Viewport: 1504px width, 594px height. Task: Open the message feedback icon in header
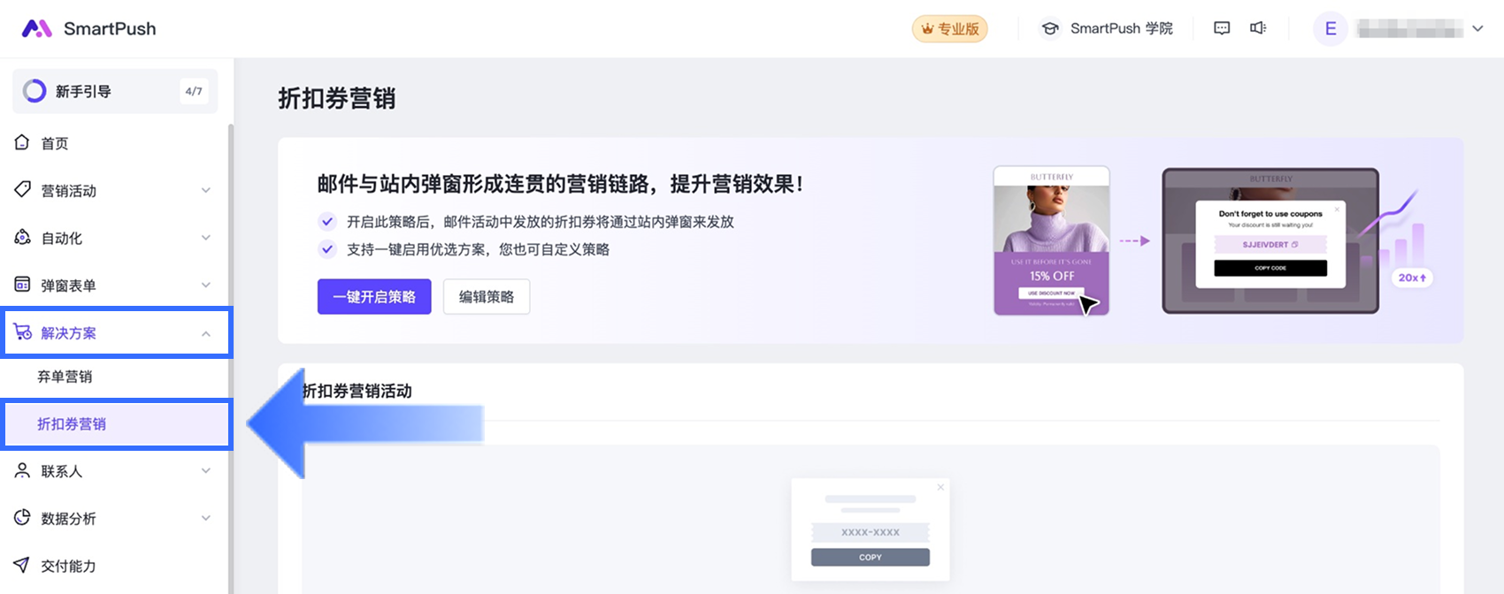click(x=1222, y=28)
